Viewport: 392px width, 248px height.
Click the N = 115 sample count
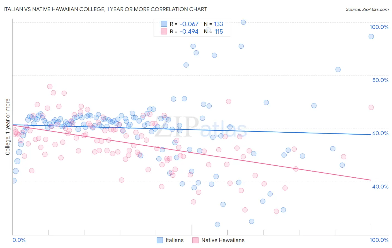[x=213, y=31]
